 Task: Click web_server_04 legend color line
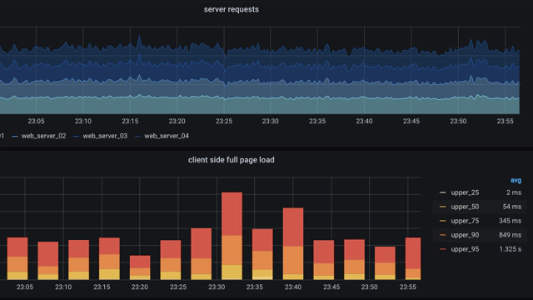pyautogui.click(x=137, y=137)
